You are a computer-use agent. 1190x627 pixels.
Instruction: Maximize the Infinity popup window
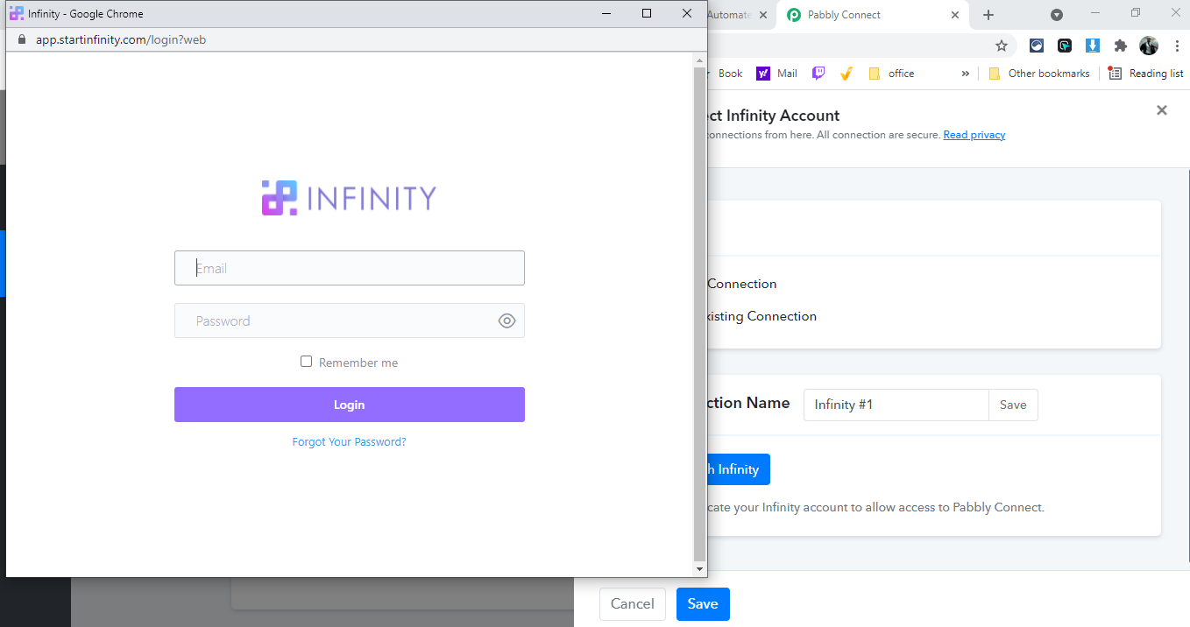pos(647,13)
